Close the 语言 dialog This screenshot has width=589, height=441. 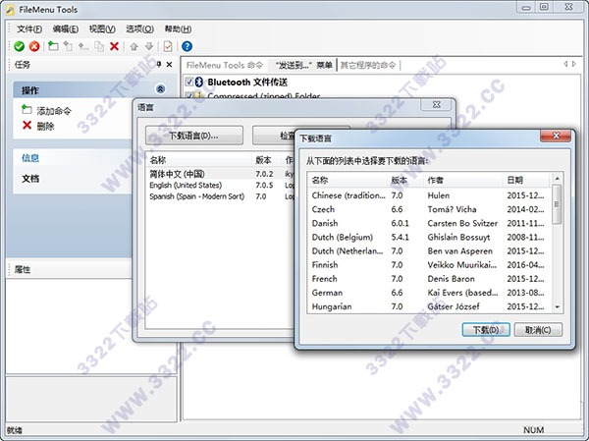(436, 104)
